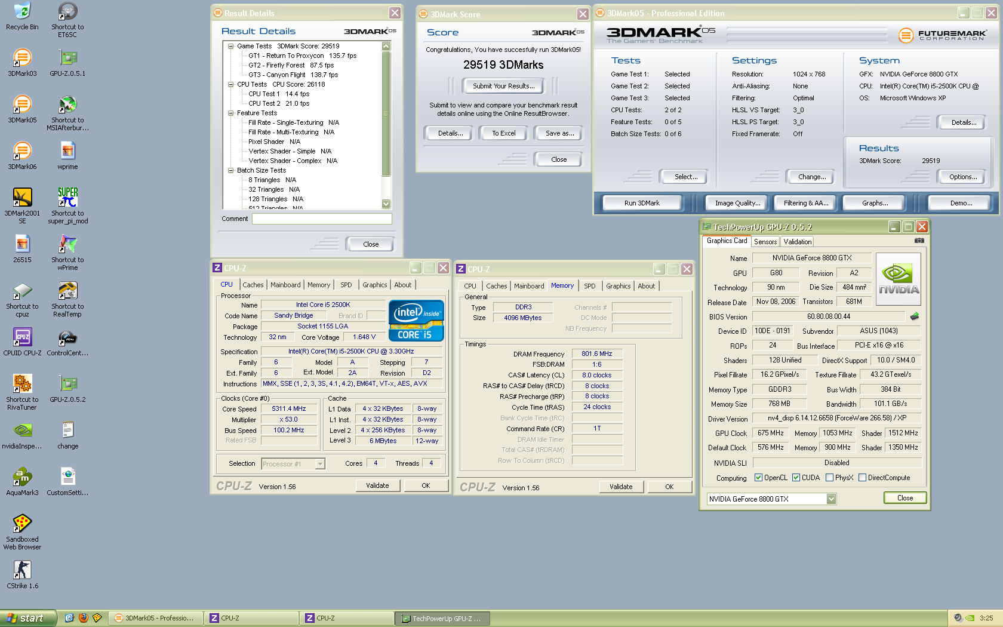Image resolution: width=1003 pixels, height=627 pixels.
Task: Launch Shortcut to RealTemp icon
Action: (67, 299)
